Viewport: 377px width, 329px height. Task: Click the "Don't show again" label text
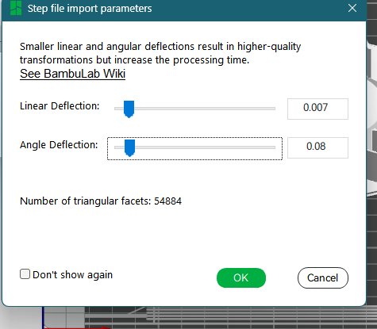coord(72,275)
